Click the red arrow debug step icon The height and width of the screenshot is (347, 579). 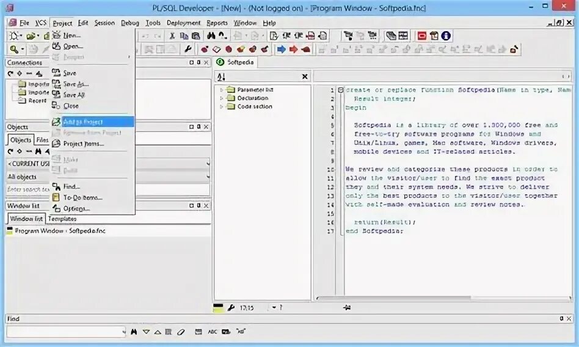coord(294,49)
